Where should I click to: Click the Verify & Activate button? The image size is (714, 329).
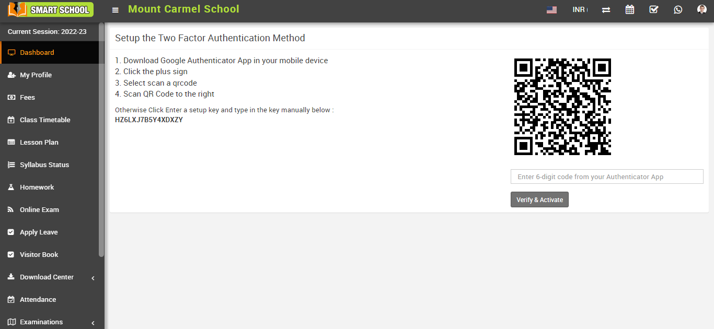coord(539,199)
